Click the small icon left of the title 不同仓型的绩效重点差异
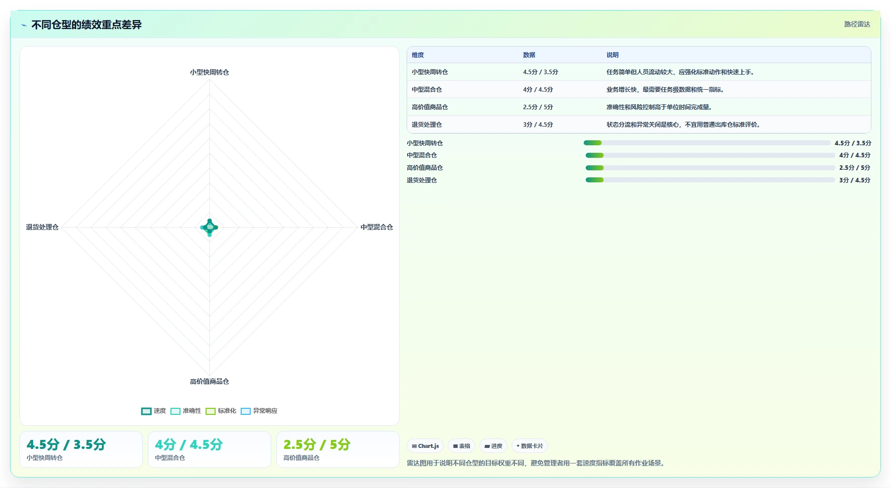 (24, 25)
